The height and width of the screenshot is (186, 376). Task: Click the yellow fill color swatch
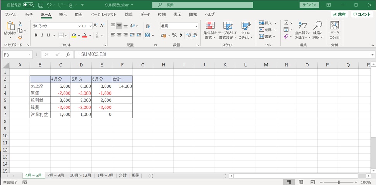74,35
